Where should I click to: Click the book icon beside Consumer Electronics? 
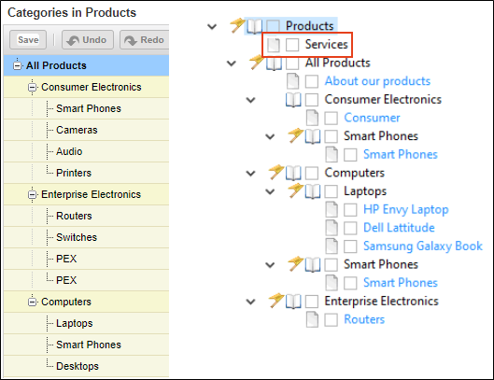point(293,100)
